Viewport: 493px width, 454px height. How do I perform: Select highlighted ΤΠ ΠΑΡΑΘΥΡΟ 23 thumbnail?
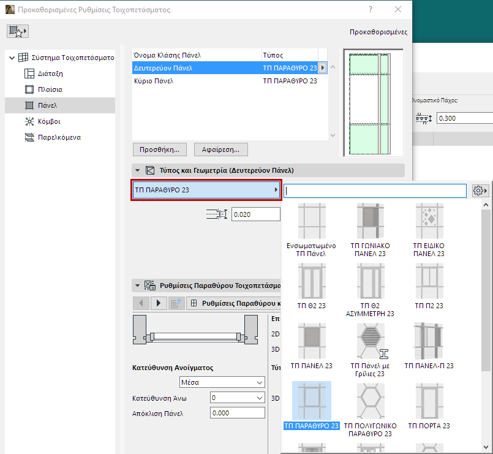312,401
